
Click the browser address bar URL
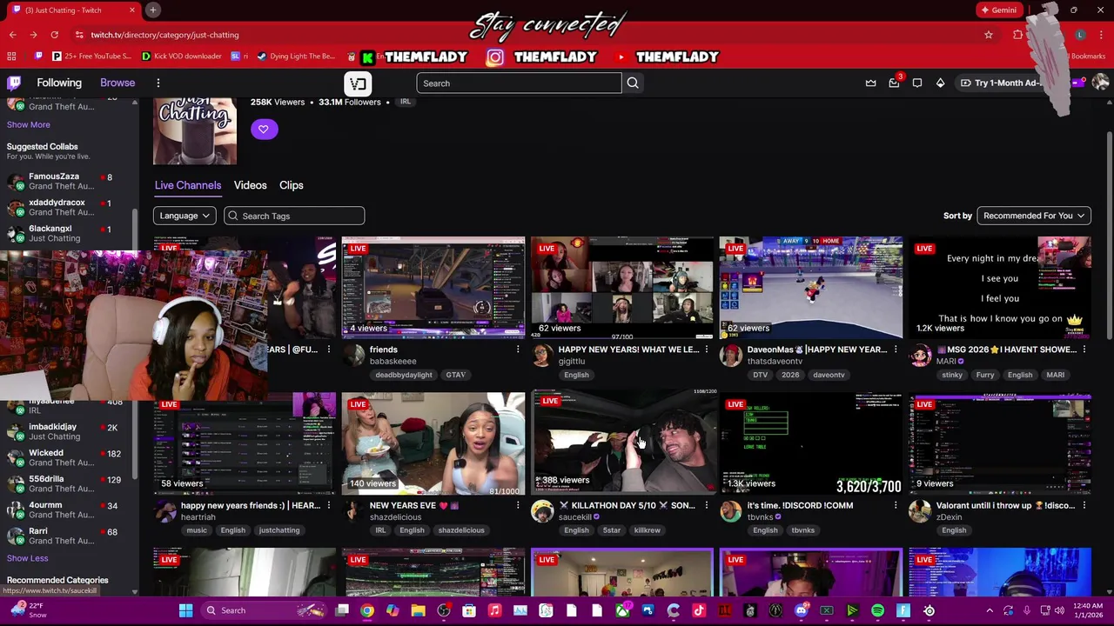pos(164,35)
